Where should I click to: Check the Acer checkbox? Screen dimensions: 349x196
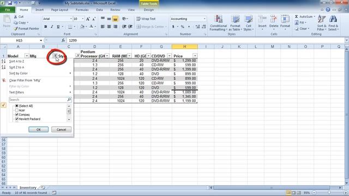17,110
